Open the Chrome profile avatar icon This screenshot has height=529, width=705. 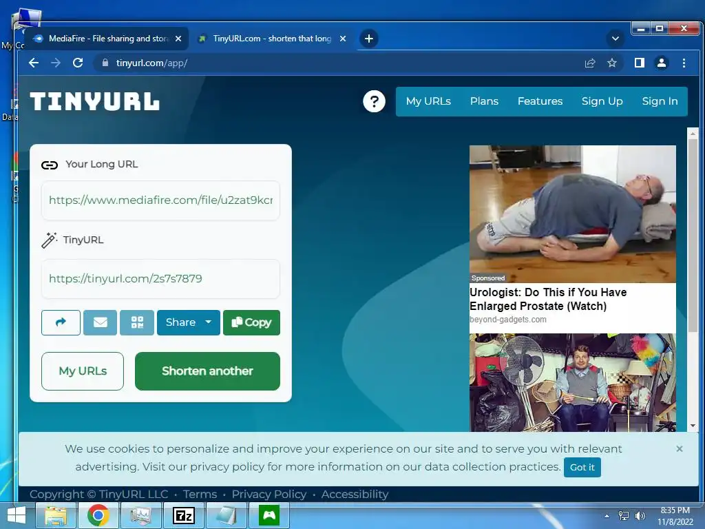coord(662,63)
